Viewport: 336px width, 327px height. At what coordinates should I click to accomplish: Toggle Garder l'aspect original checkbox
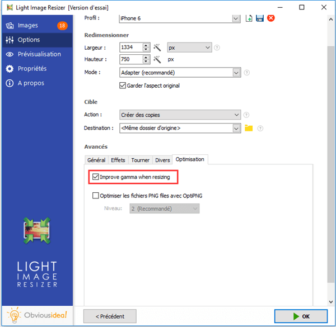tap(123, 86)
